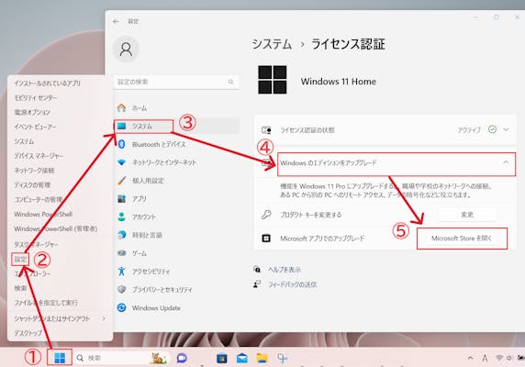Click the magnifier icon in the Settings search box

click(230, 82)
